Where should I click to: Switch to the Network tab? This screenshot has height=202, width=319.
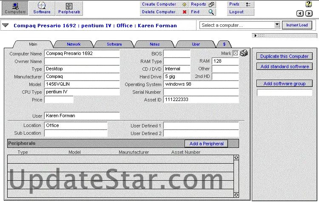click(x=74, y=44)
